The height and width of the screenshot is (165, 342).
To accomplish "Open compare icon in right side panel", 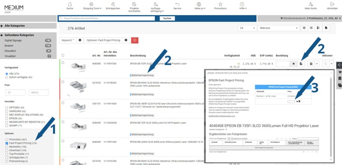I will (x=339, y=85).
